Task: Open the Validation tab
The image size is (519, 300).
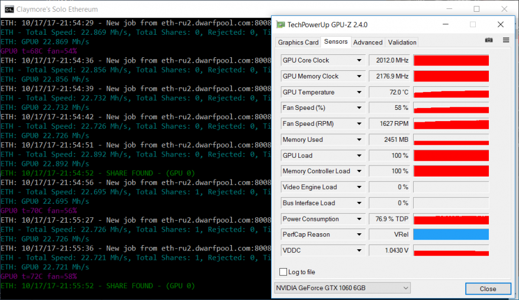Action: [402, 42]
